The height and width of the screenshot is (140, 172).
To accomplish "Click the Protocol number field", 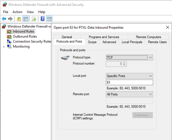I will click(116, 64).
